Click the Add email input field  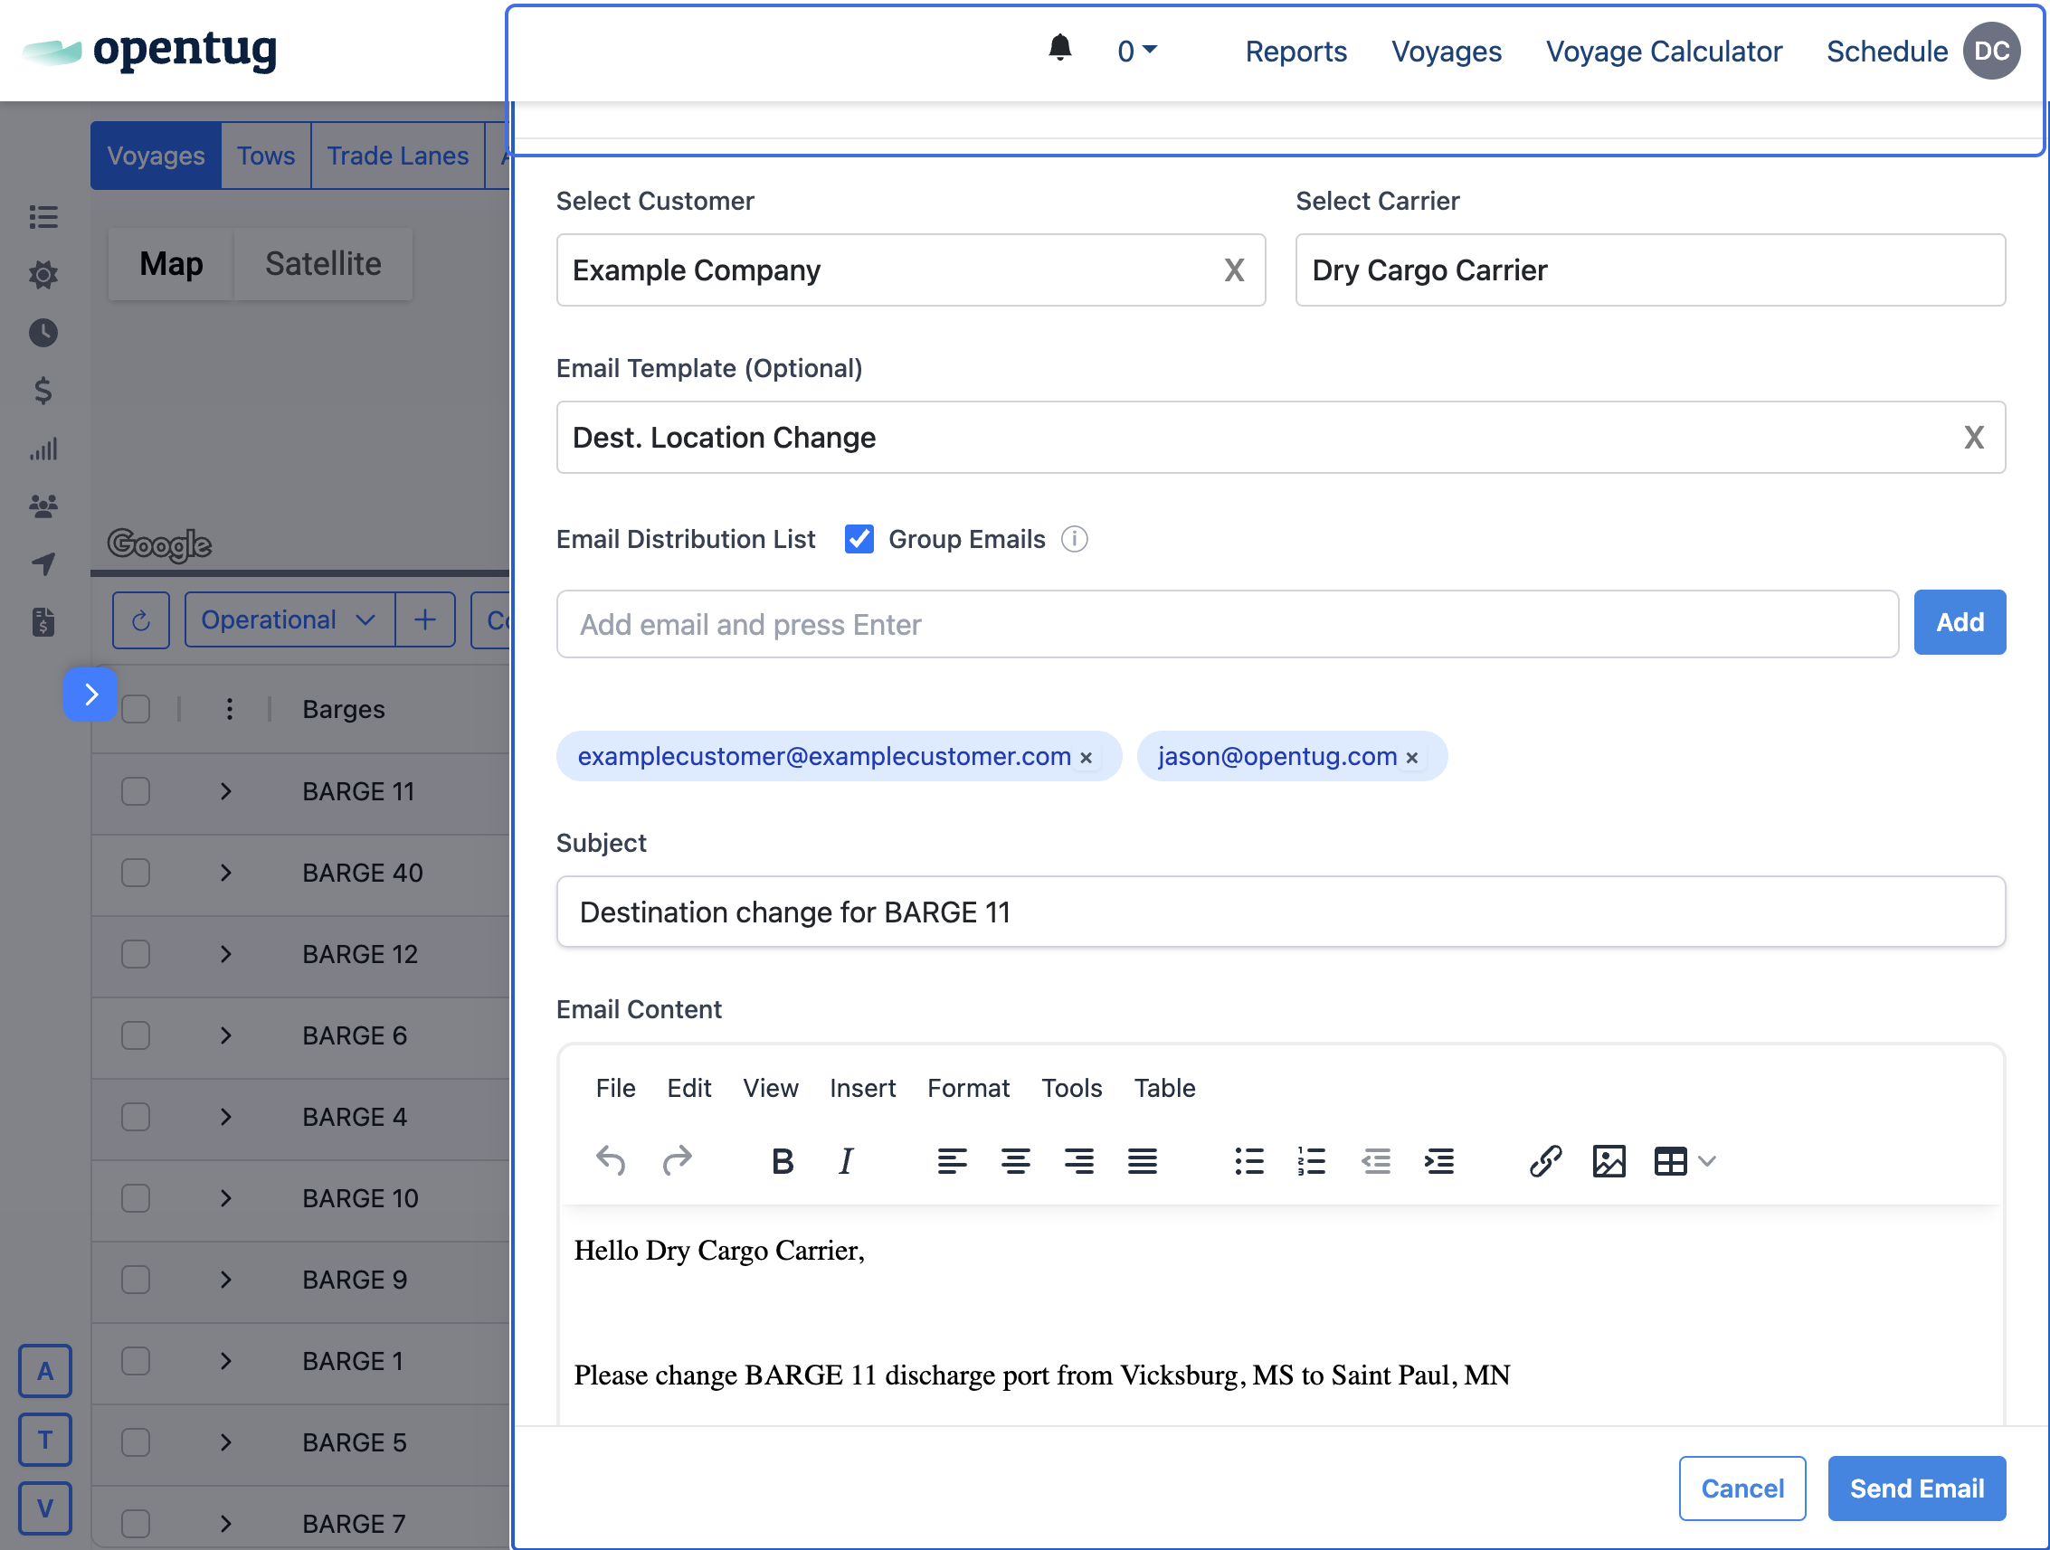coord(1226,625)
